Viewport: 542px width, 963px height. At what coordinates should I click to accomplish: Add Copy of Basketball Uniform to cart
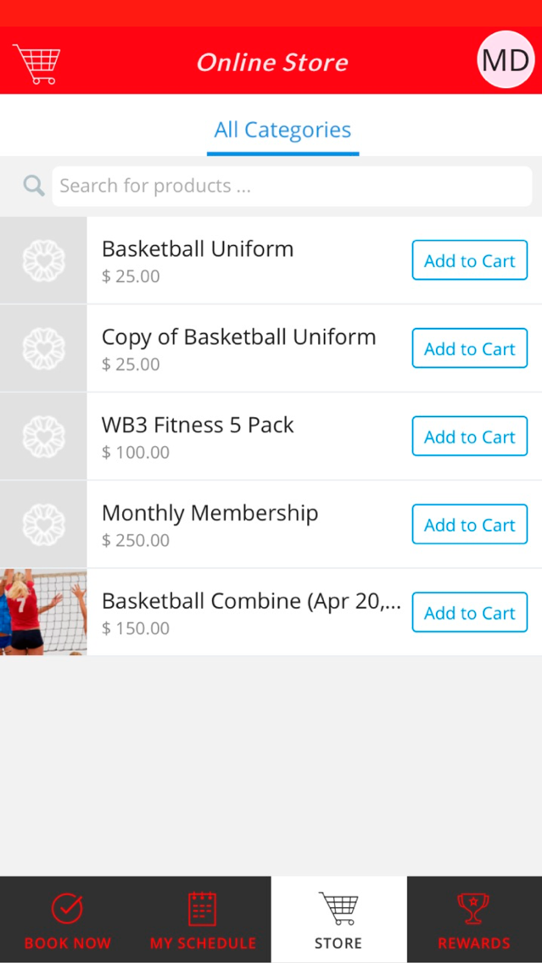[470, 348]
